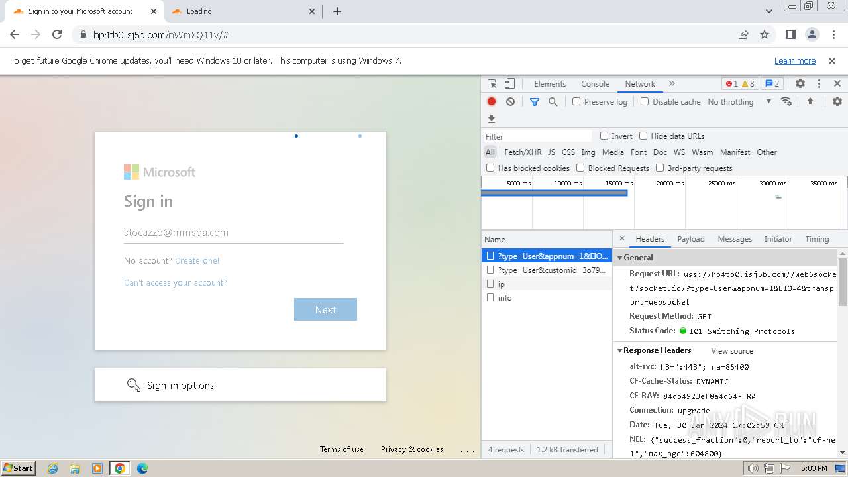Open the Chrome profile avatar

[812, 34]
